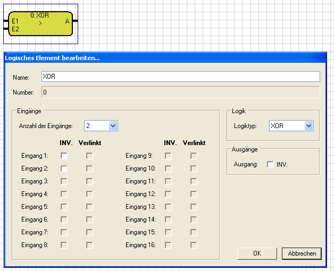This screenshot has height=271, width=334.
Task: Toggle INV. checkbox for Eingang 15
Action: pyautogui.click(x=168, y=232)
